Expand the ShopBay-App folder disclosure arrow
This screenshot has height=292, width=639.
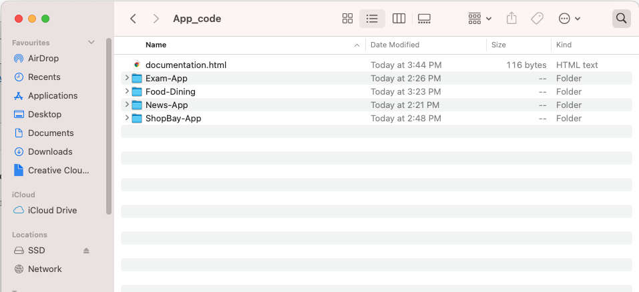[x=127, y=118]
